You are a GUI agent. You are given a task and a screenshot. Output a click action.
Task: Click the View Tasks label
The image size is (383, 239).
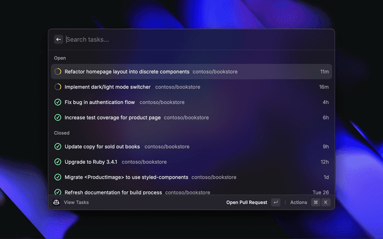pyautogui.click(x=76, y=203)
